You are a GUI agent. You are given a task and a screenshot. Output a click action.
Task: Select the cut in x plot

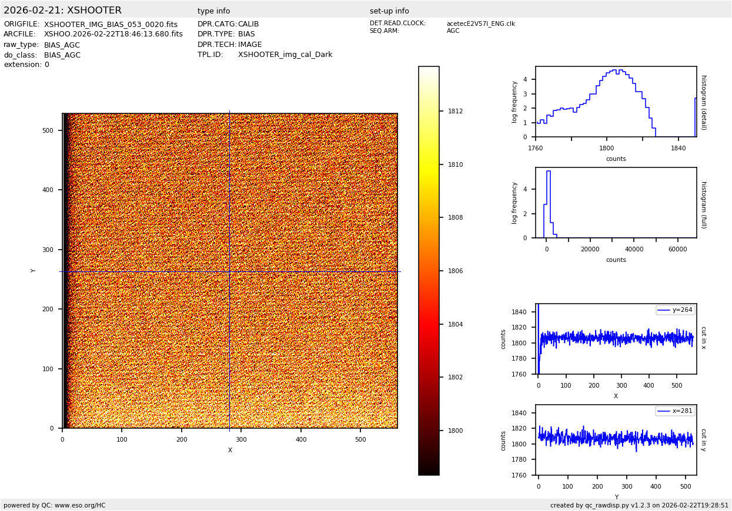coord(616,339)
